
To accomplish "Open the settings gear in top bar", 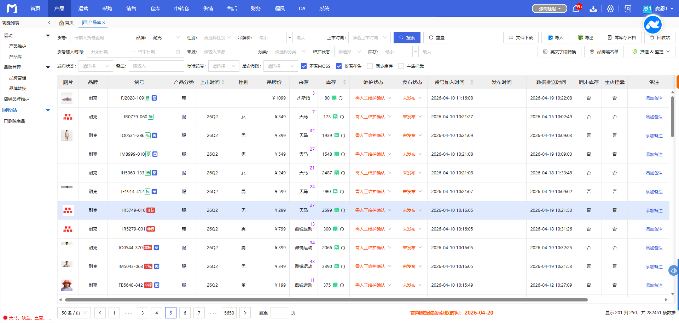I will [x=610, y=9].
